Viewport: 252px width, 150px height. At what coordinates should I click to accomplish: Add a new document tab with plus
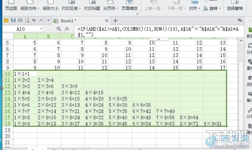115,21
